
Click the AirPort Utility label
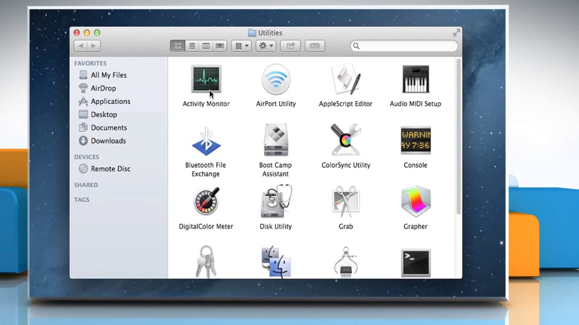(276, 103)
